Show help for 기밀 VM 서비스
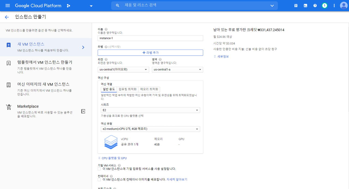 119,165
